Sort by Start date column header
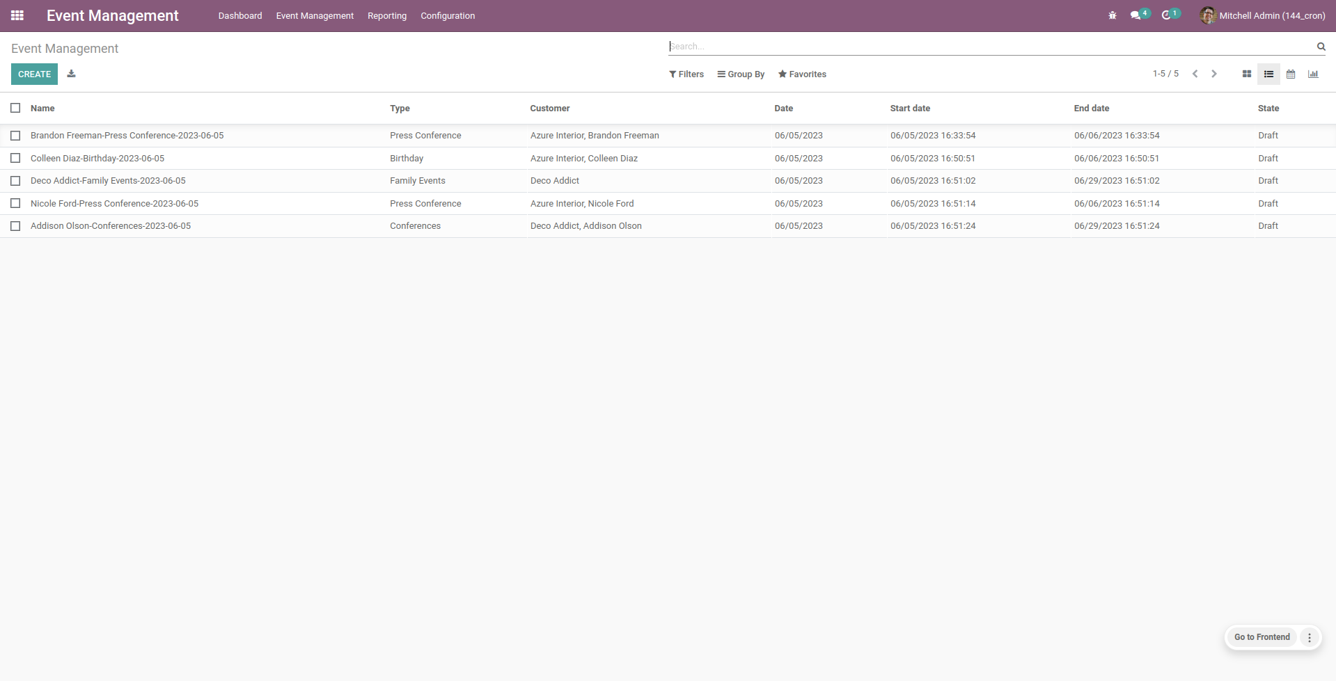Image resolution: width=1336 pixels, height=681 pixels. point(910,109)
